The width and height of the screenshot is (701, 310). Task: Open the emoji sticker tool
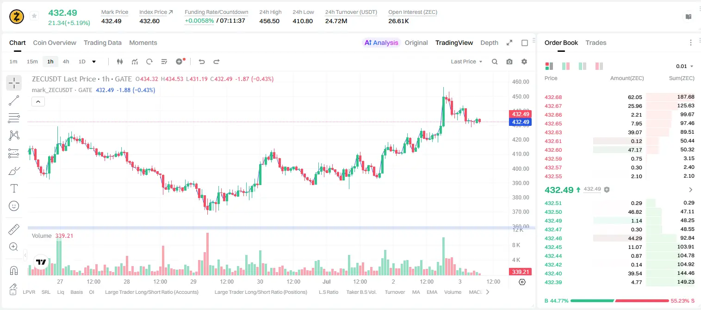click(14, 206)
